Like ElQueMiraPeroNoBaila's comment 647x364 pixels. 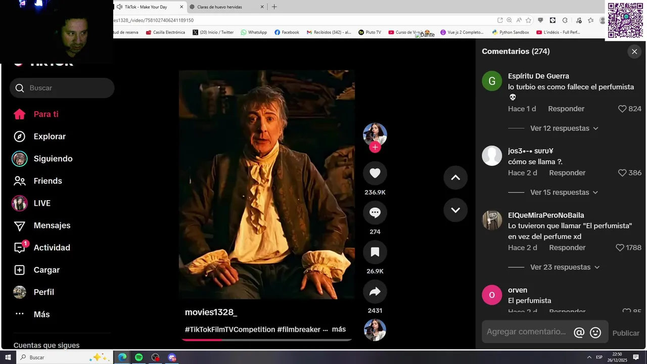coord(620,248)
